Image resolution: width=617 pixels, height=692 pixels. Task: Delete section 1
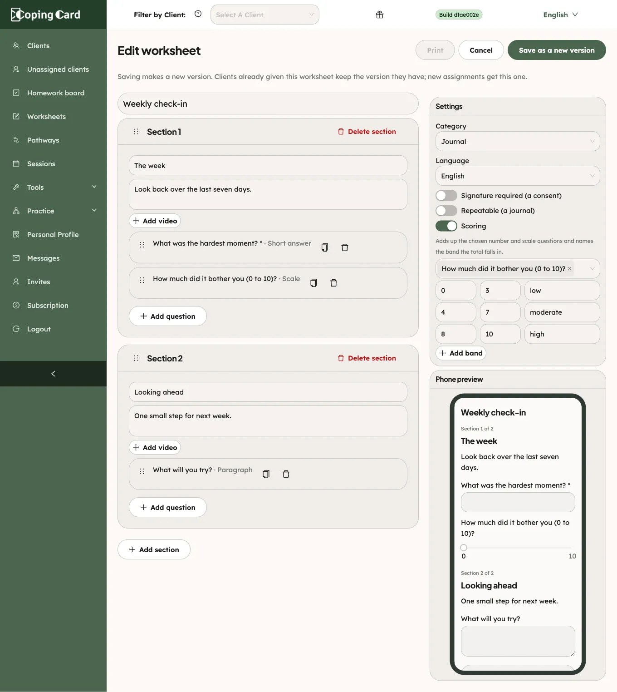(x=367, y=132)
